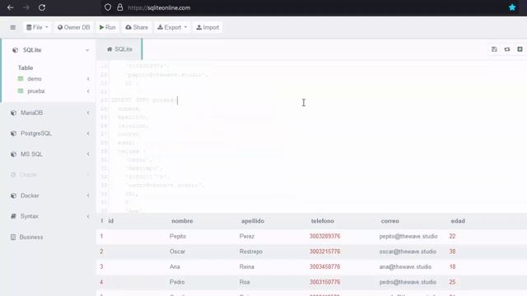The height and width of the screenshot is (296, 527).
Task: Click the Share button
Action: (137, 27)
